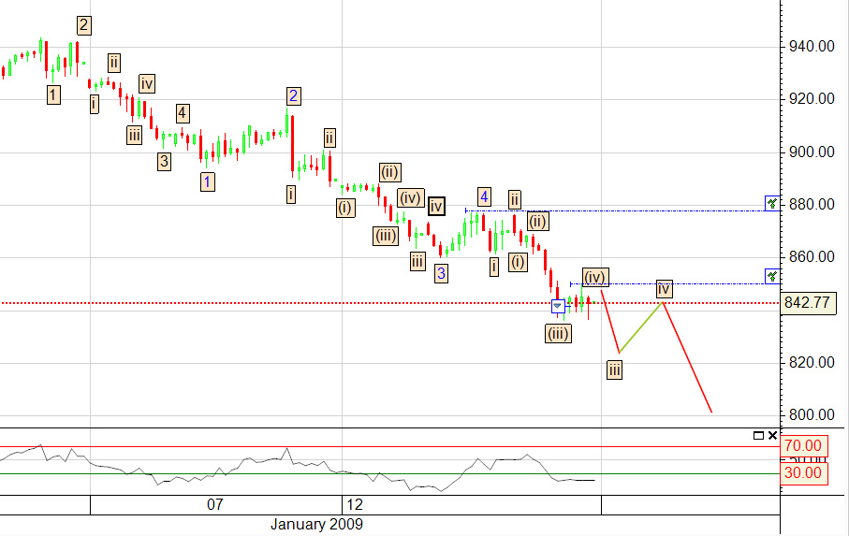This screenshot has width=849, height=536.
Task: Select the bold-bordered iv wave label
Action: pyautogui.click(x=436, y=207)
